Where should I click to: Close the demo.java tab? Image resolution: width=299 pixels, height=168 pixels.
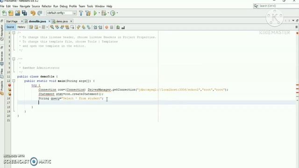71,21
